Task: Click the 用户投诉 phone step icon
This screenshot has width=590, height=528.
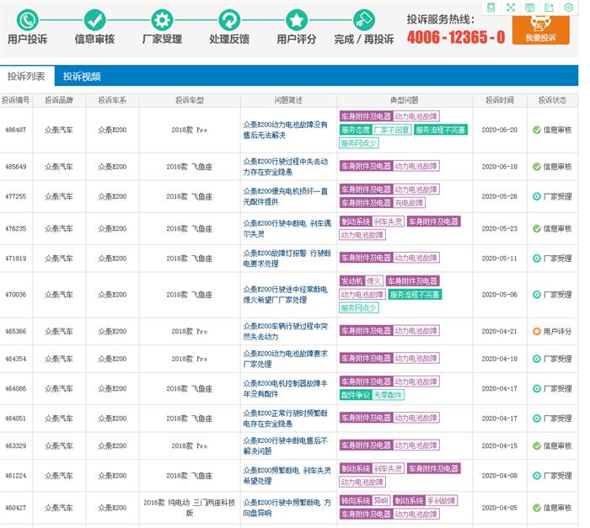Action: point(27,19)
